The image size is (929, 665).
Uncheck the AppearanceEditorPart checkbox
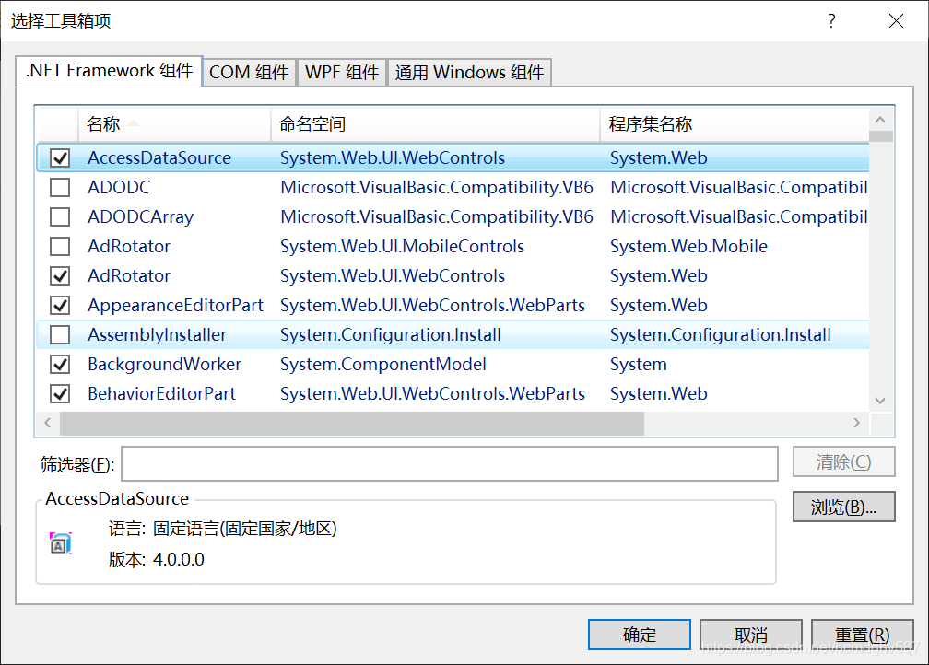(60, 306)
